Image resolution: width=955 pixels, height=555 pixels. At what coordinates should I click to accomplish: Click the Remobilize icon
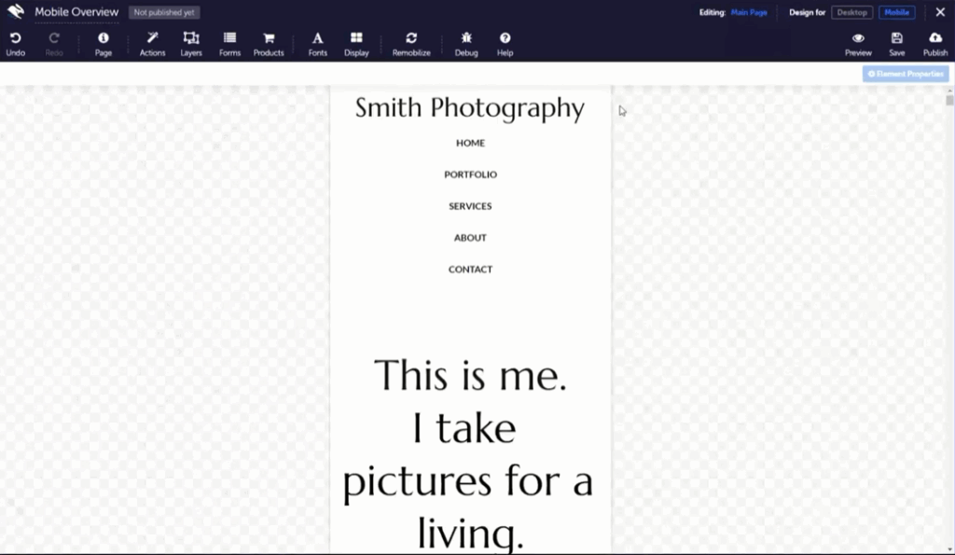point(411,38)
